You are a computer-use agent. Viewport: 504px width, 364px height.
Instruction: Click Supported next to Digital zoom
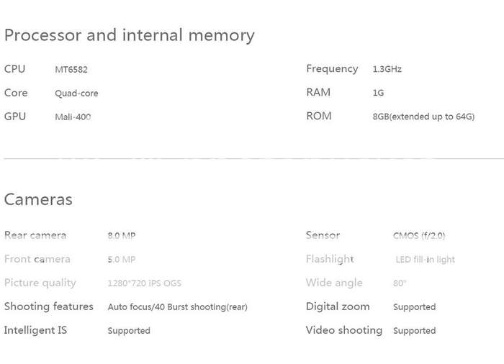414,307
